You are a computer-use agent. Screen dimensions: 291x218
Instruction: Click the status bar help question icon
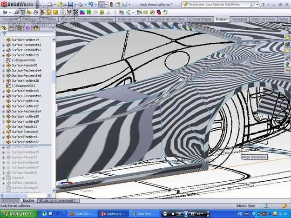pyautogui.click(x=266, y=205)
